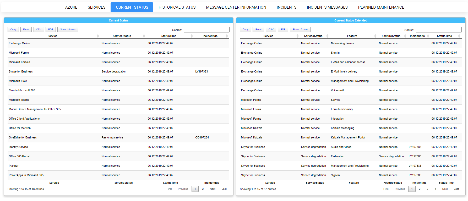Sort Extended table by ServiceStatus column
Viewport: 468px width, 201px height.
pos(313,36)
